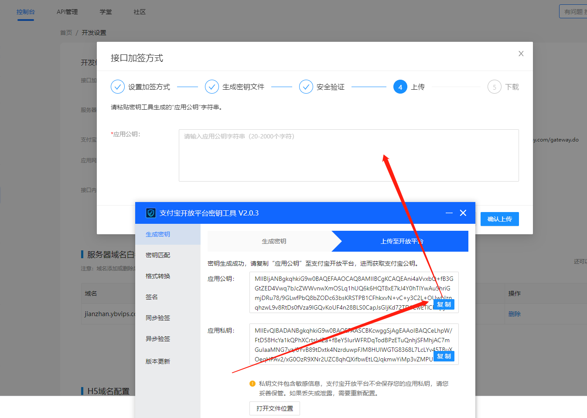
Task: Click the 接口加签方式 dialog title
Action: click(137, 58)
